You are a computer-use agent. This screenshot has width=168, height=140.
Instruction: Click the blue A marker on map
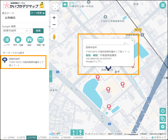[x=108, y=68]
